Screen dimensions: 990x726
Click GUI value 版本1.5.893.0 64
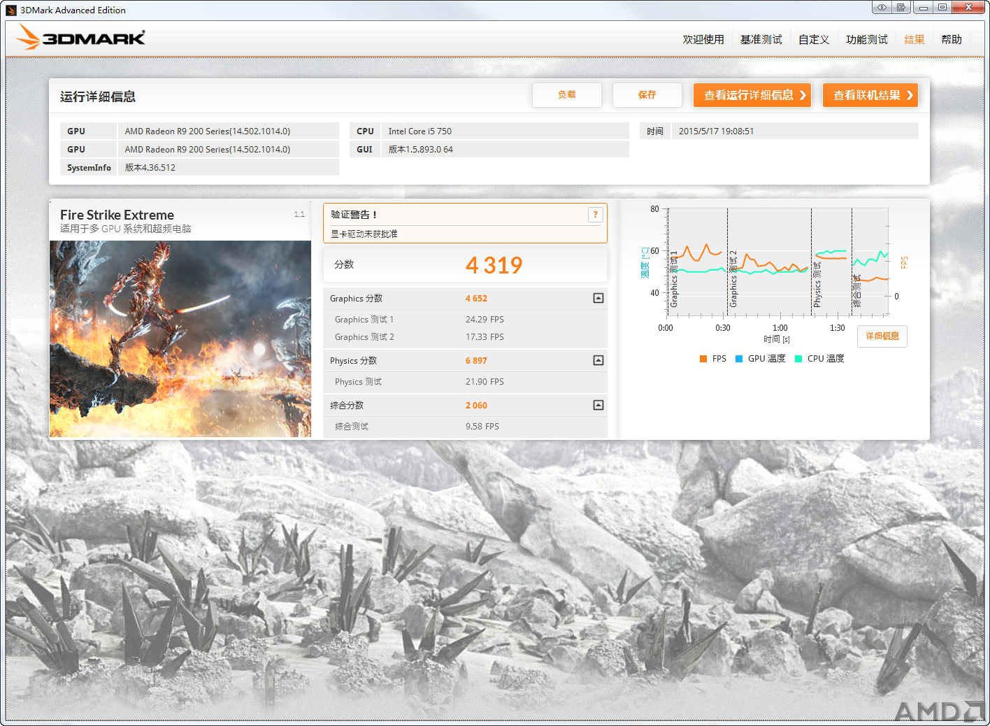(421, 150)
